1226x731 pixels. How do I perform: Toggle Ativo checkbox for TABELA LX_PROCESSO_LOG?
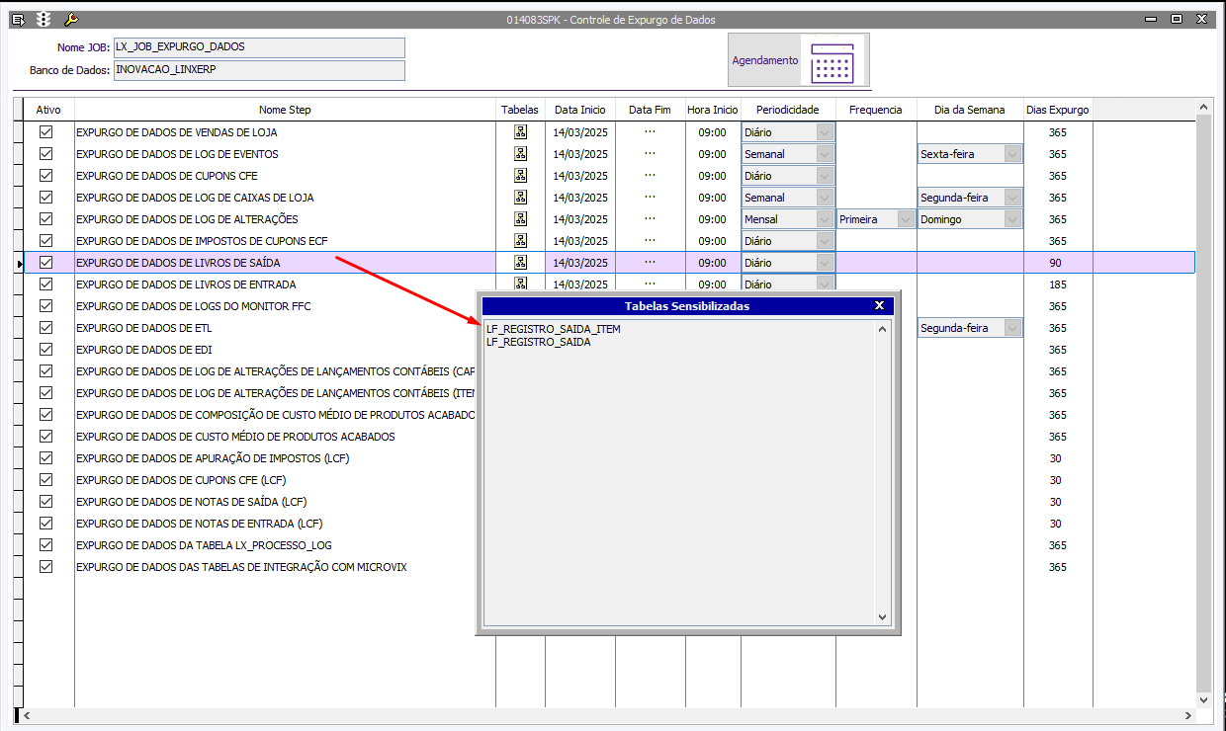[x=45, y=545]
